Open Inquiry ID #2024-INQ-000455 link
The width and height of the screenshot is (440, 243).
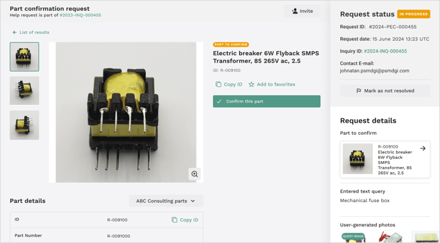tap(385, 51)
